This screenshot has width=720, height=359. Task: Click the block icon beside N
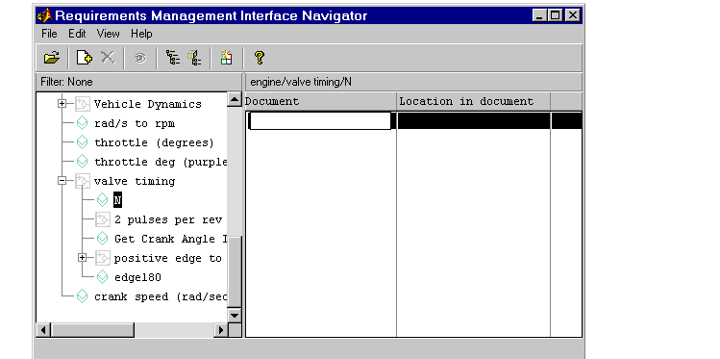pos(103,200)
